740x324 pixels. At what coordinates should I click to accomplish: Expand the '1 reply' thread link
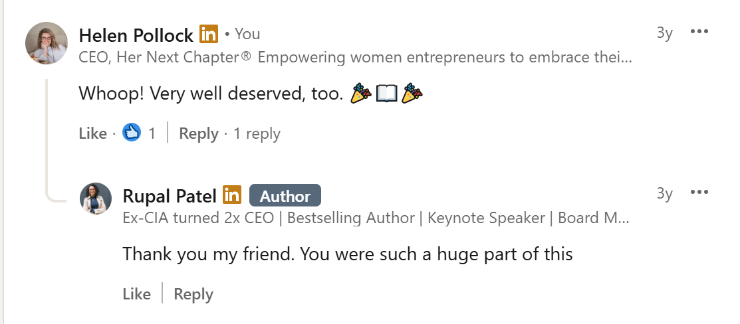[256, 133]
